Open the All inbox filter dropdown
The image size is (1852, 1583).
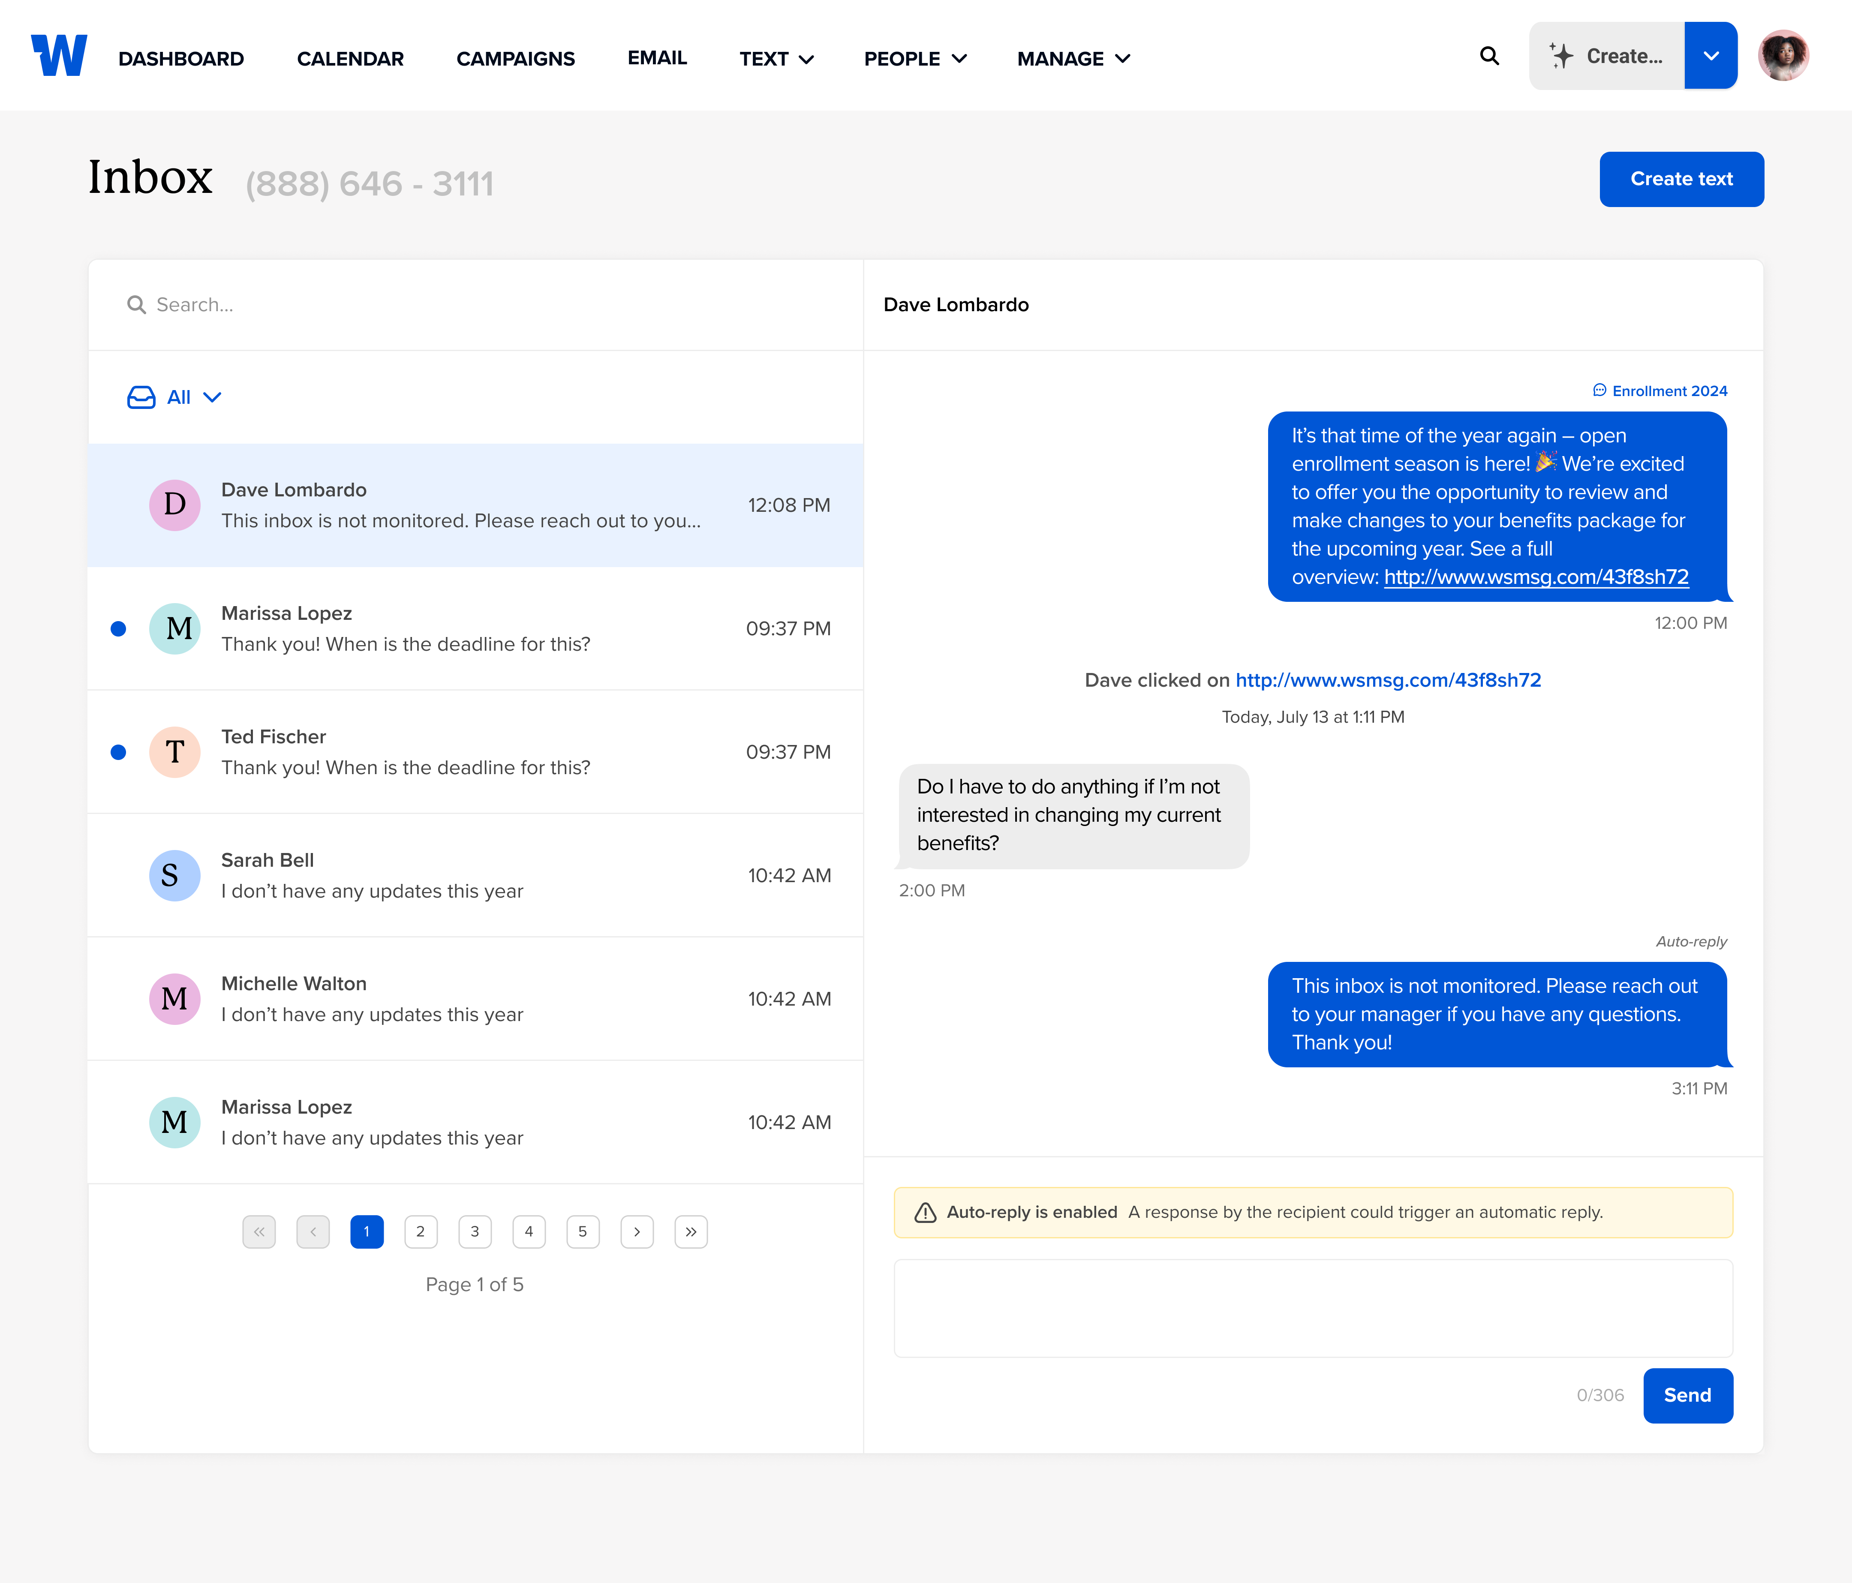click(175, 397)
